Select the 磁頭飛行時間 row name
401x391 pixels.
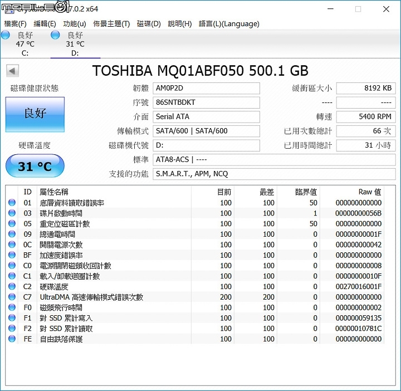pos(61,308)
